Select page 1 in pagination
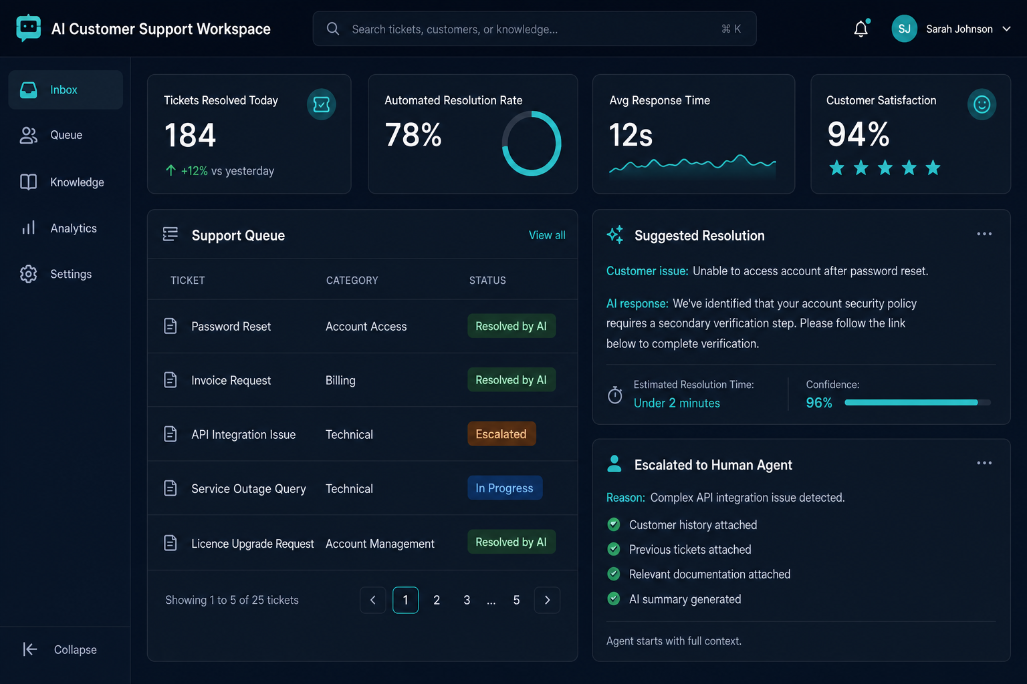The width and height of the screenshot is (1027, 684). pos(406,600)
